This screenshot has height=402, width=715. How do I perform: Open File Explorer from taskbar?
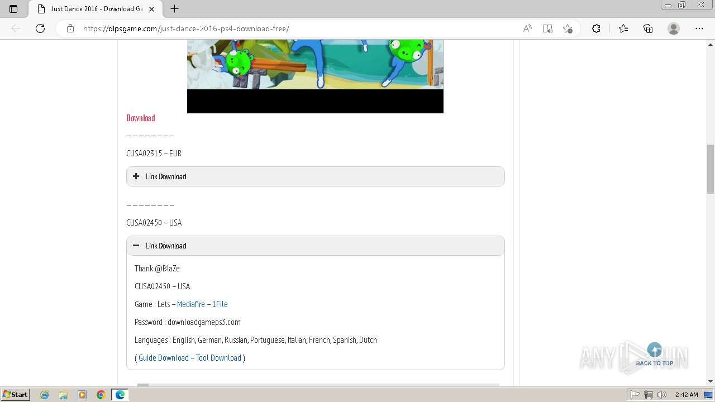(x=63, y=395)
